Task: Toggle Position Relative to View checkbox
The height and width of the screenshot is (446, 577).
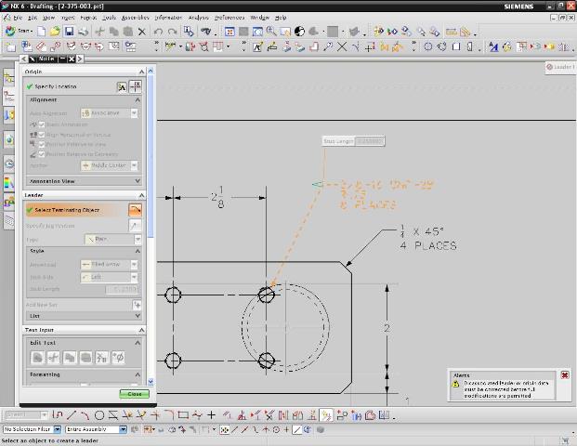Action: tap(42, 144)
